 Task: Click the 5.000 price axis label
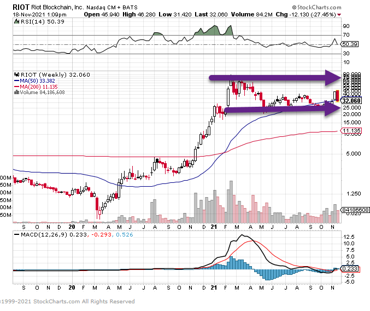click(353, 154)
